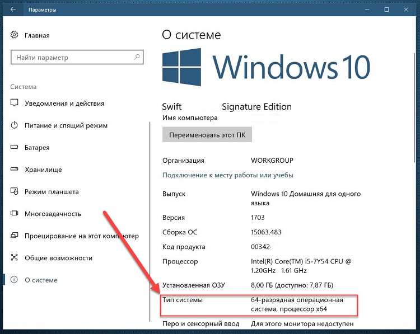The image size is (420, 334).
Task: Click the Выпуск label
Action: (174, 194)
